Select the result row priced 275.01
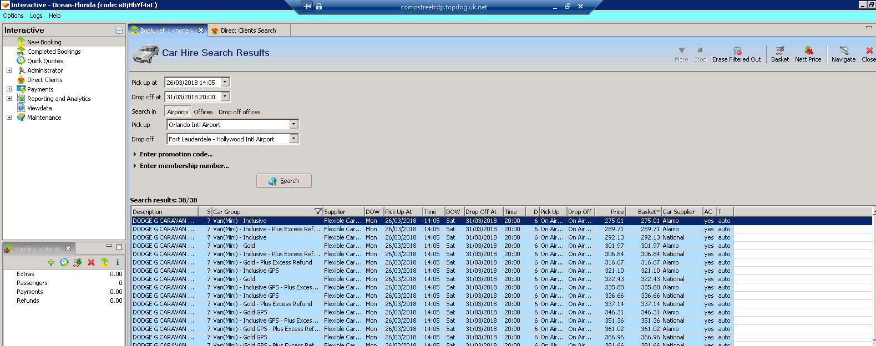The width and height of the screenshot is (876, 346). pos(502,221)
